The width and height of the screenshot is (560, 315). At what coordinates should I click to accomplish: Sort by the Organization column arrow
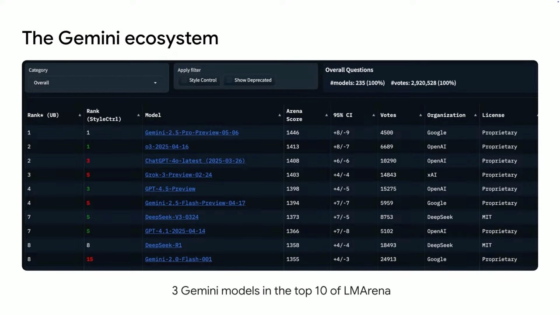point(475,115)
